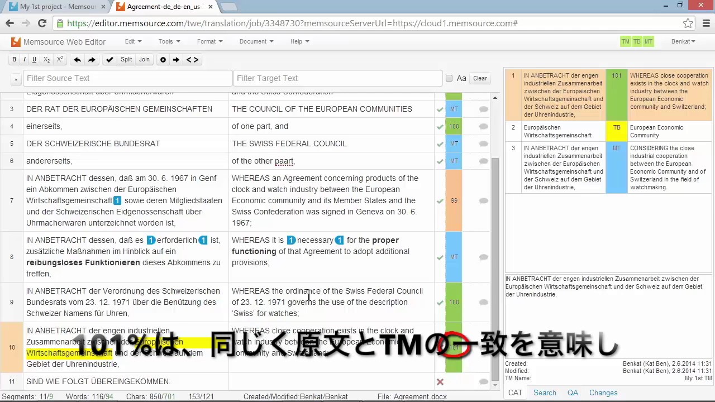Open comment bubble for segment 7

click(x=484, y=201)
